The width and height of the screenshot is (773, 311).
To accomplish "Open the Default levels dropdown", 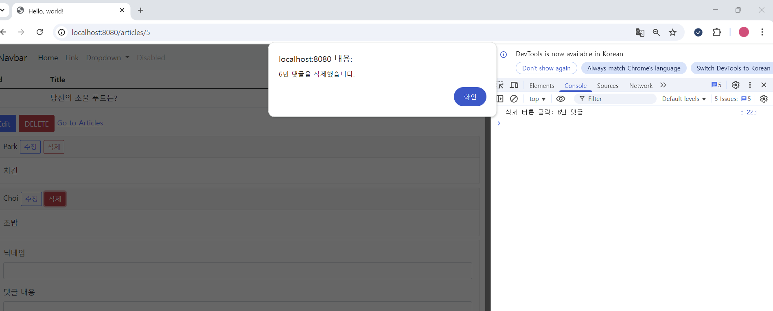I will point(684,99).
